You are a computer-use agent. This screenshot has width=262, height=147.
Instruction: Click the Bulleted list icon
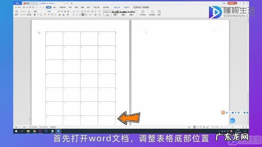[x=74, y=11]
